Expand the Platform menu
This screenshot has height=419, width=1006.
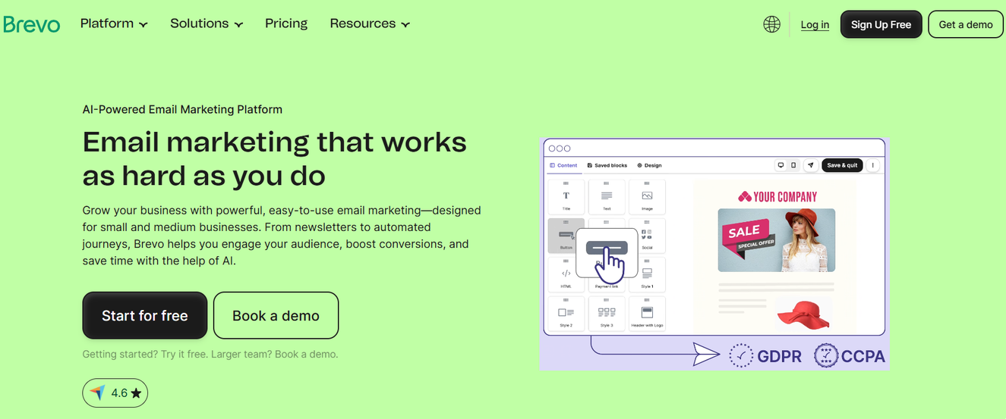[x=114, y=23]
